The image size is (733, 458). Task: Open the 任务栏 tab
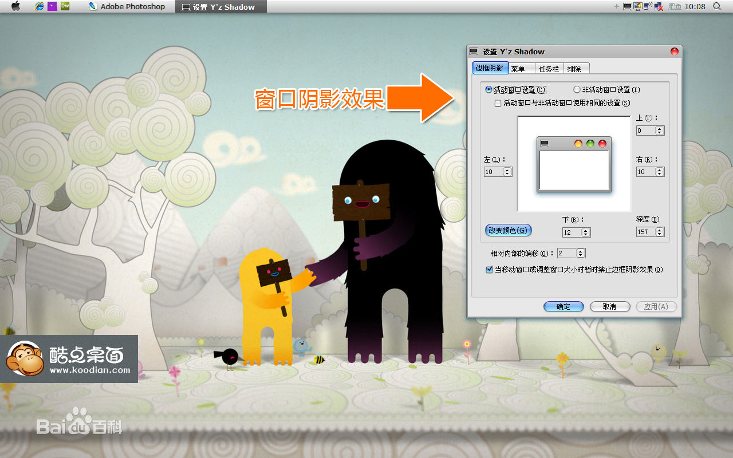[549, 69]
